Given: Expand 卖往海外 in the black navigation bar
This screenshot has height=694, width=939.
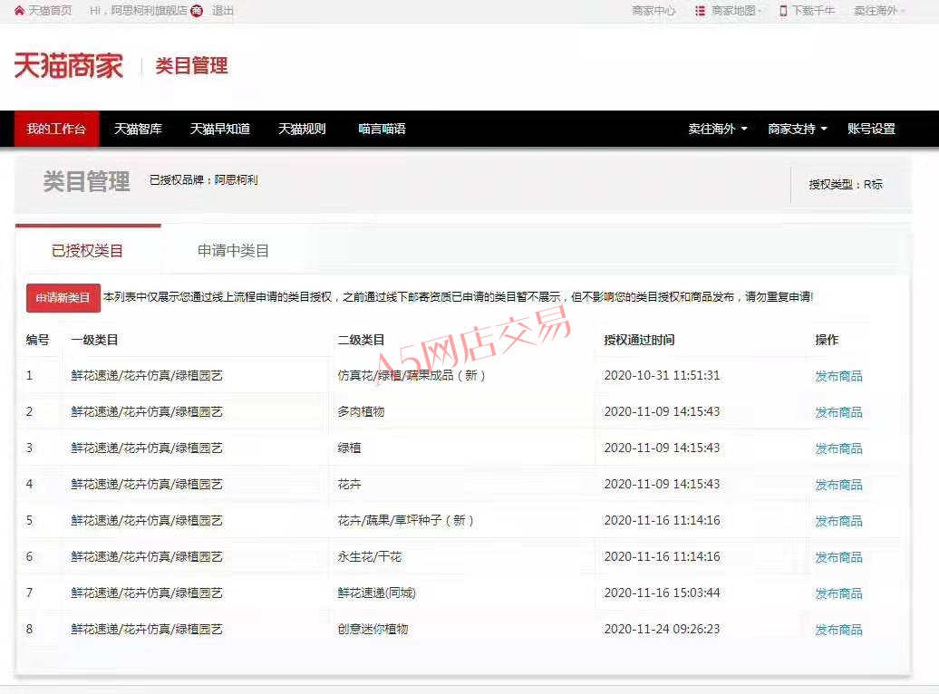Looking at the screenshot, I should click(718, 129).
